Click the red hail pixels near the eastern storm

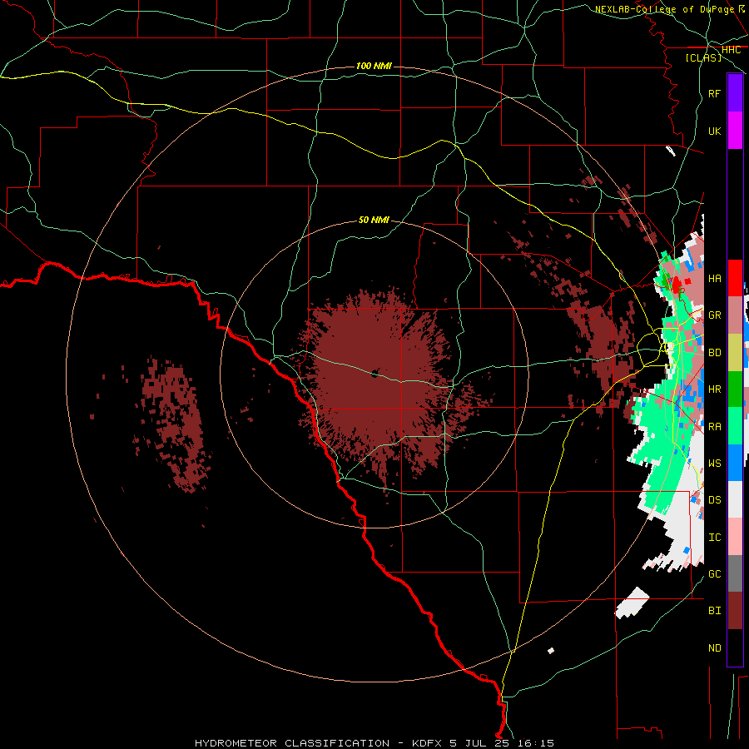pyautogui.click(x=677, y=285)
